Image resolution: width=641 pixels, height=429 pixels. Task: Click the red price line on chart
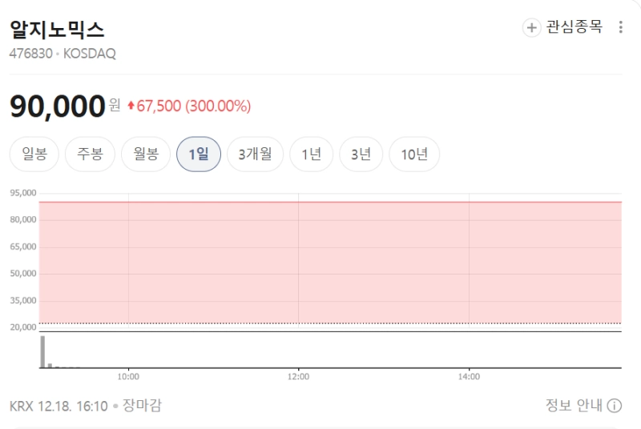point(330,202)
